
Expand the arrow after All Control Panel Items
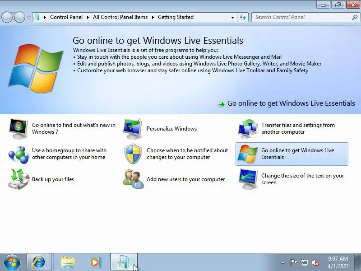[x=153, y=17]
